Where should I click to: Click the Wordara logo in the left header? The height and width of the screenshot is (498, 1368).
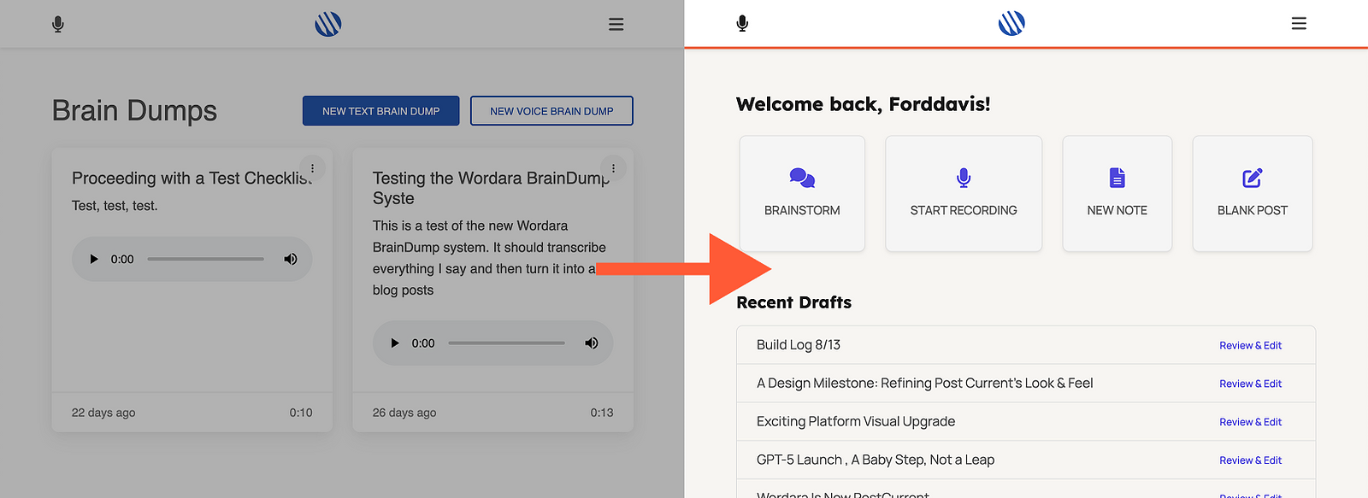[327, 24]
